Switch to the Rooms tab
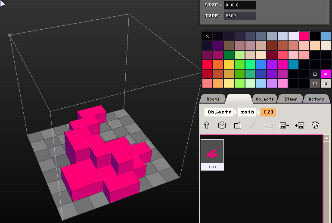The height and width of the screenshot is (223, 332). (213, 99)
